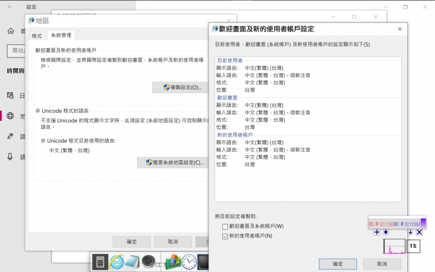The image size is (435, 272).
Task: Click the 1% usage indicator box
Action: pos(413,246)
